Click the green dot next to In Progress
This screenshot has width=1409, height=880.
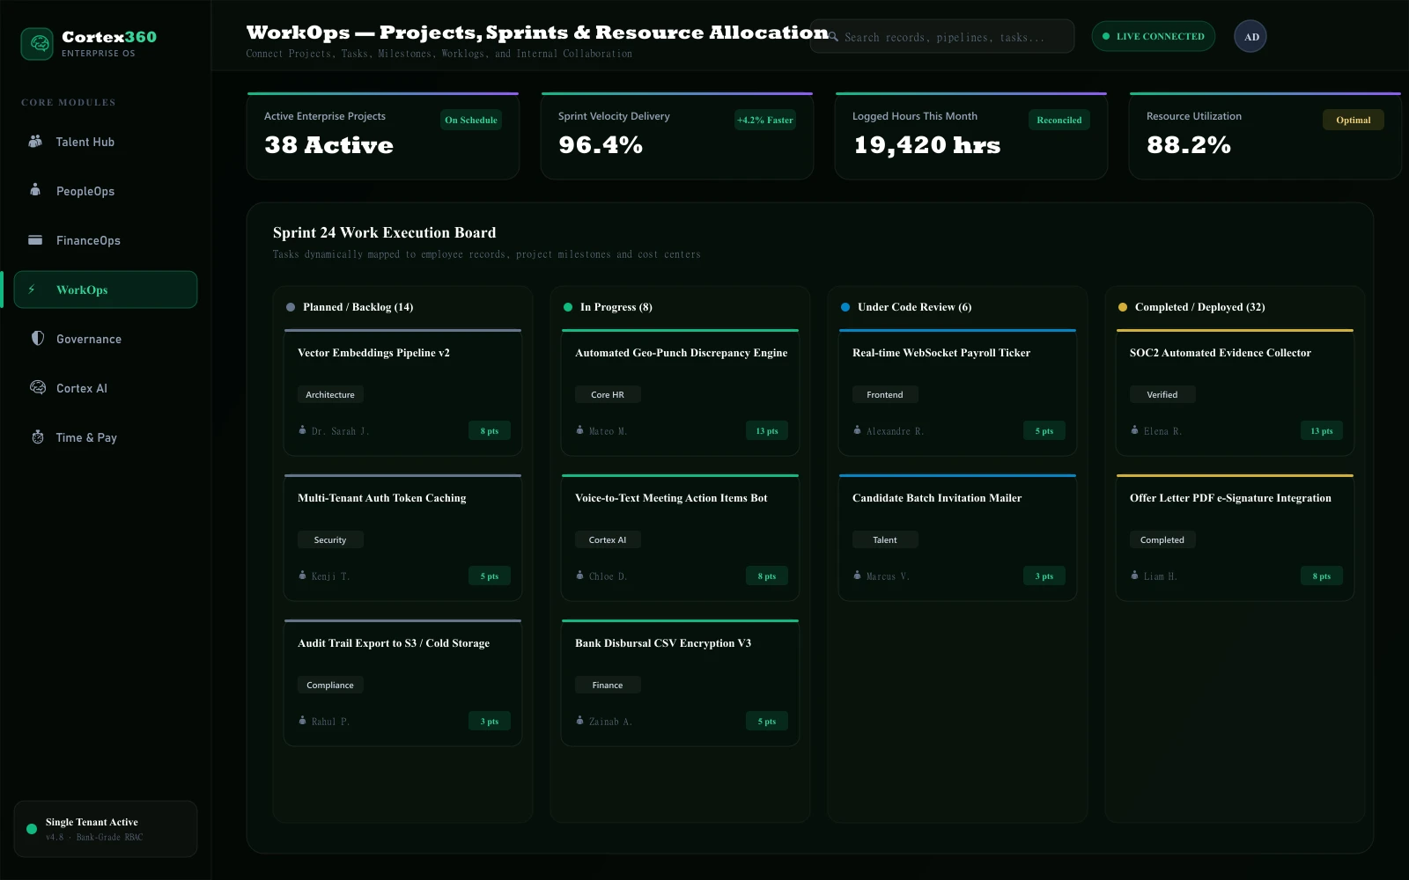click(568, 307)
